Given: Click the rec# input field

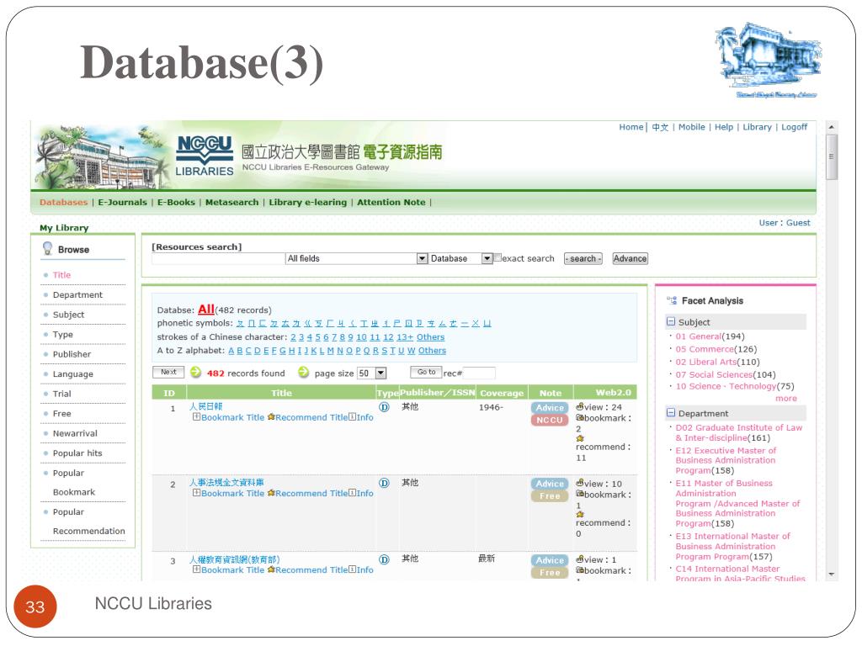Looking at the screenshot, I should click(x=479, y=373).
